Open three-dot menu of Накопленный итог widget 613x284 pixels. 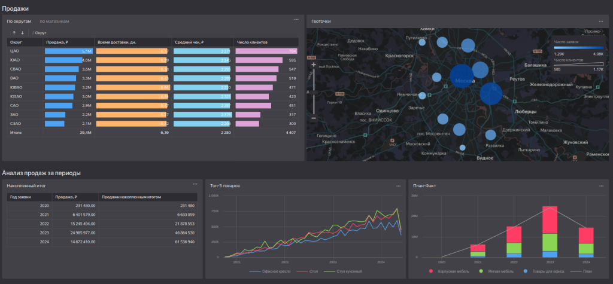click(x=195, y=185)
